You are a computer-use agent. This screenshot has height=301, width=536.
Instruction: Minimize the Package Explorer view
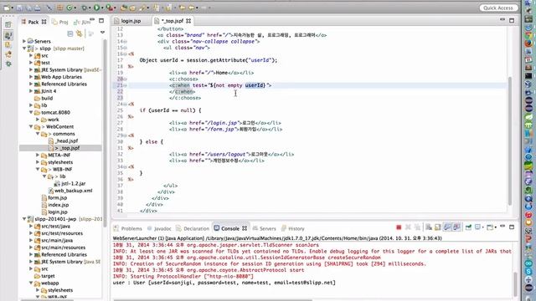[92, 20]
